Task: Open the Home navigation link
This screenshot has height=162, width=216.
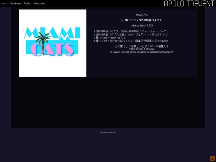Action: pyautogui.click(x=4, y=4)
